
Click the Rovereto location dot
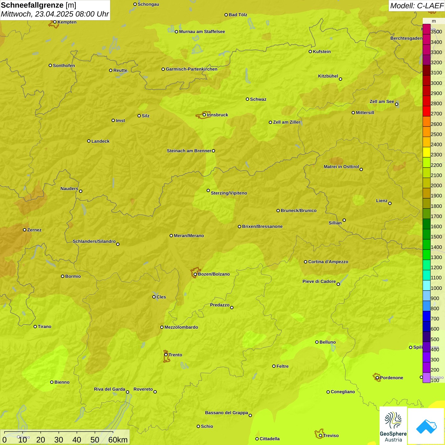pyautogui.click(x=155, y=392)
